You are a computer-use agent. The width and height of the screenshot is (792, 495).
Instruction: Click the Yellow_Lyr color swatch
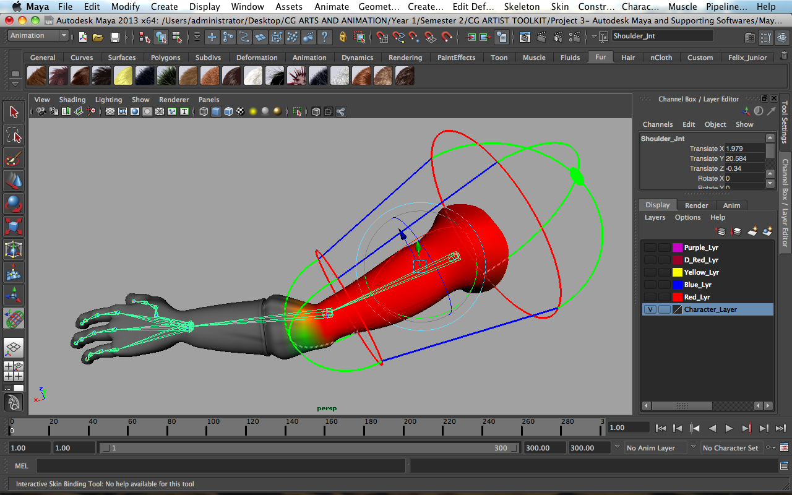(x=678, y=272)
